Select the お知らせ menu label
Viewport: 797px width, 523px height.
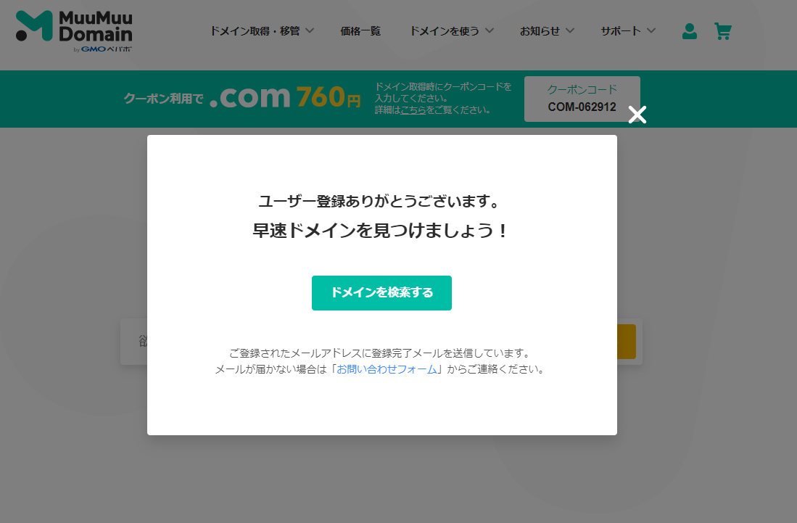(540, 30)
